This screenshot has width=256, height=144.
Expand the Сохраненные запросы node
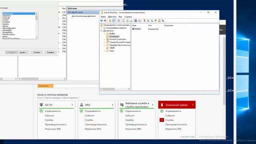101,28
